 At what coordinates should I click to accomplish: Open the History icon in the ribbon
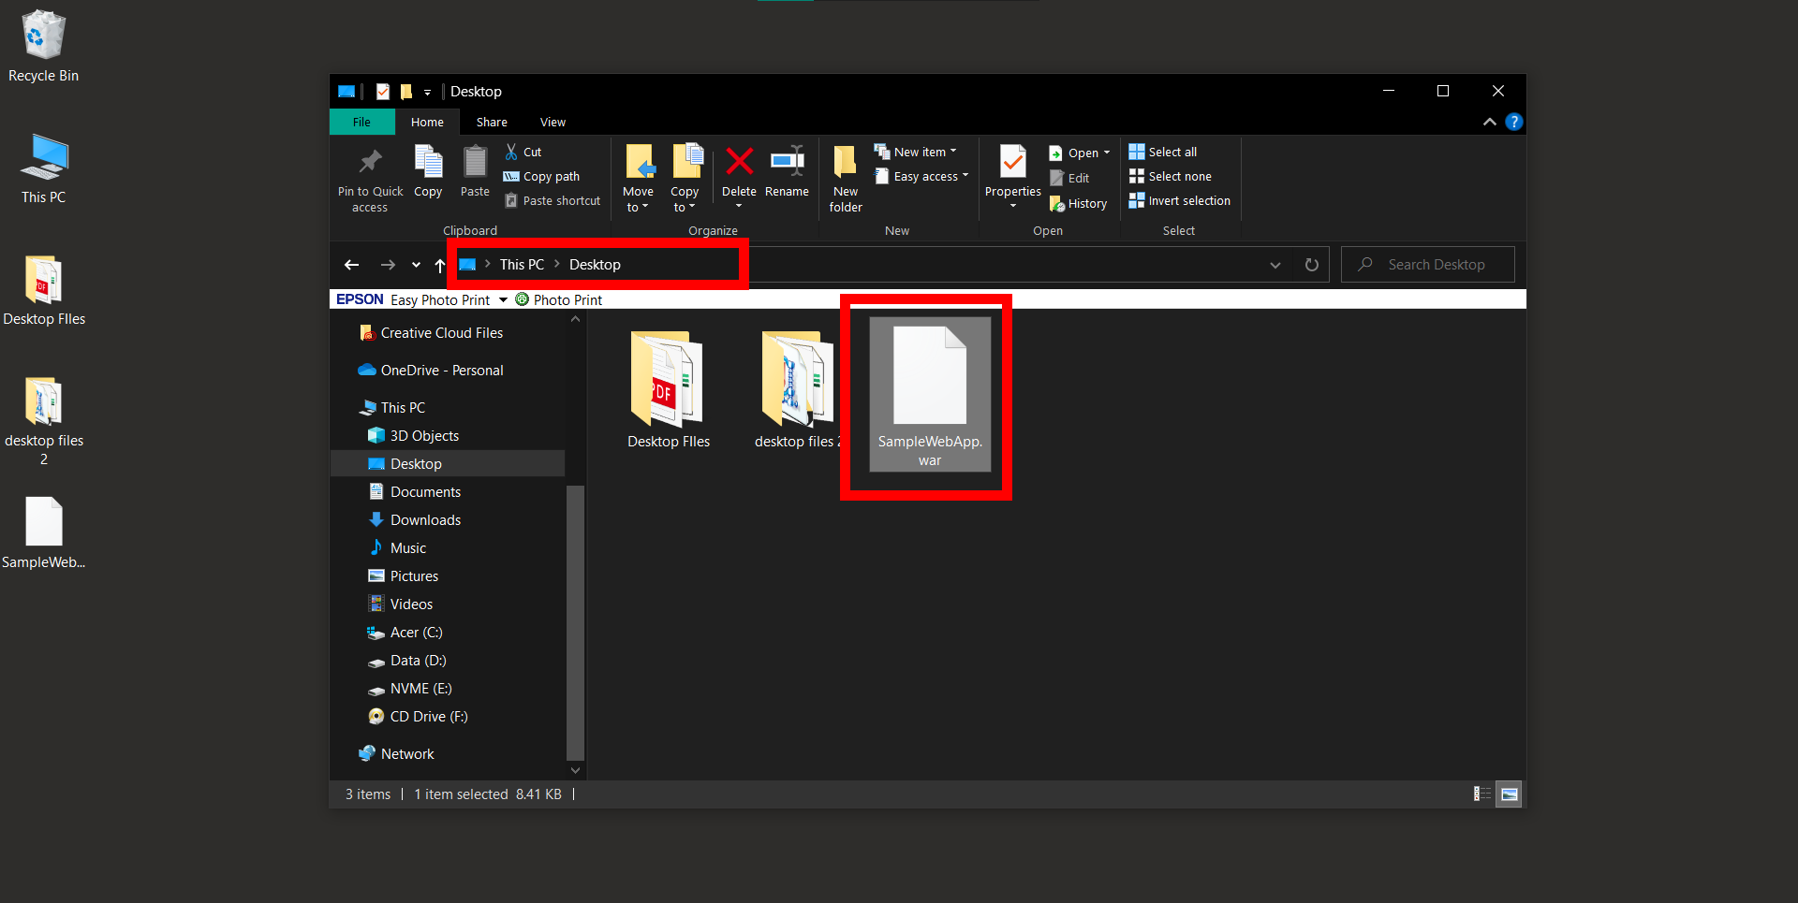tap(1078, 203)
